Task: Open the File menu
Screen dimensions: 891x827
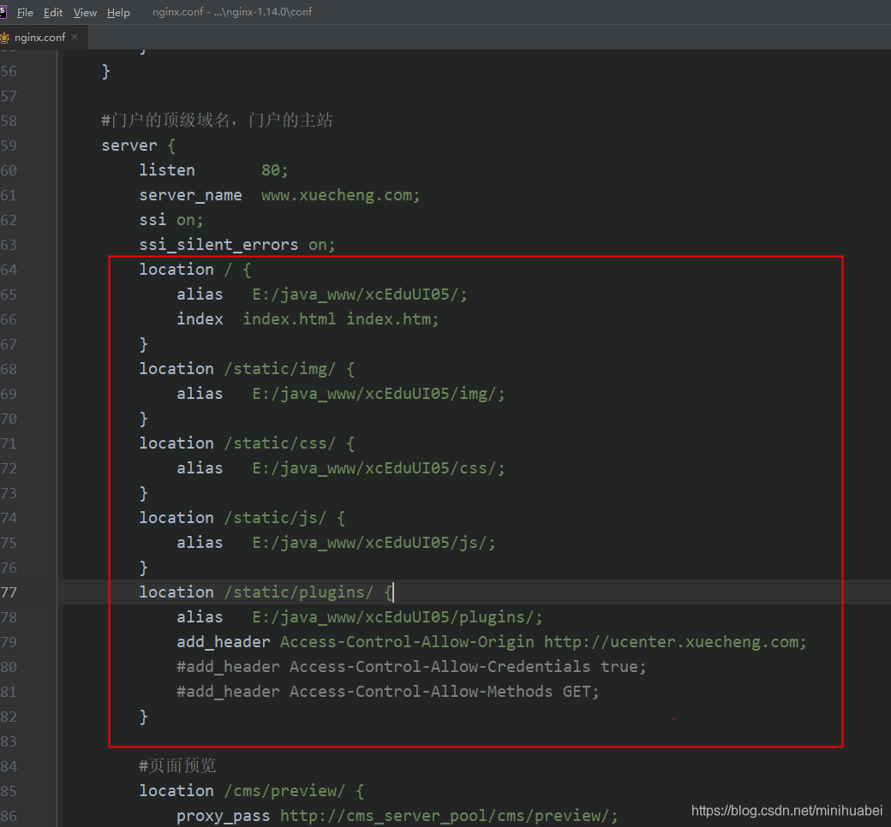Action: [25, 13]
